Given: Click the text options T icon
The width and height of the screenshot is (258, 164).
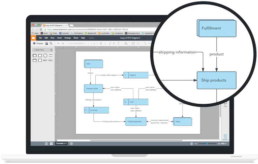Looking at the screenshot, I should click(118, 43).
